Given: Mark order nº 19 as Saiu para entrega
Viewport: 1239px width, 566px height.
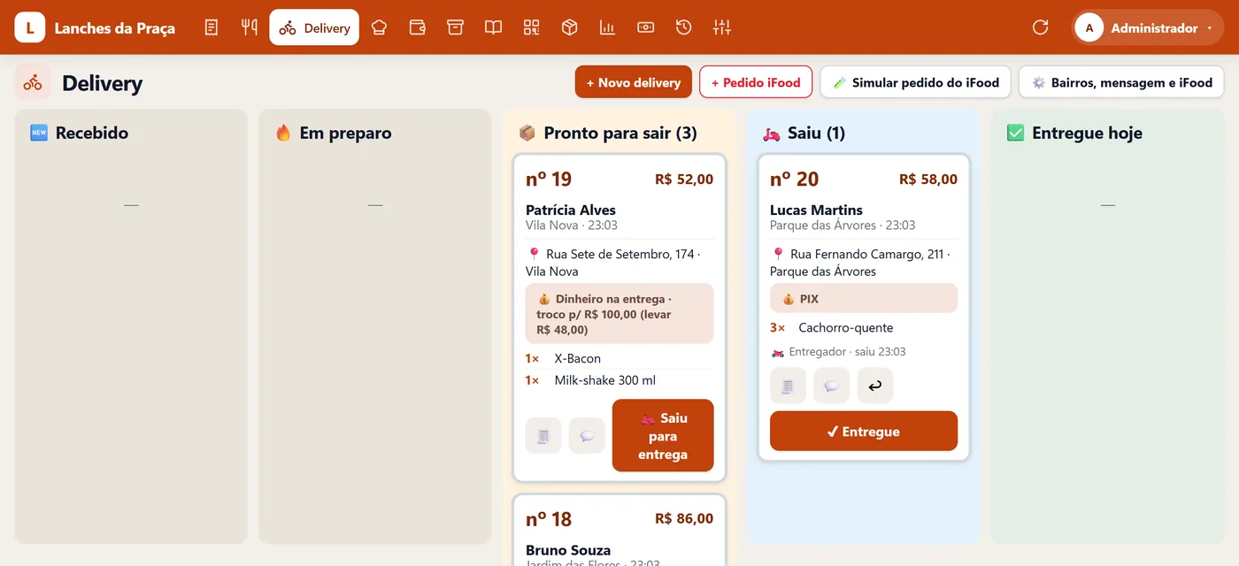Looking at the screenshot, I should click(663, 435).
